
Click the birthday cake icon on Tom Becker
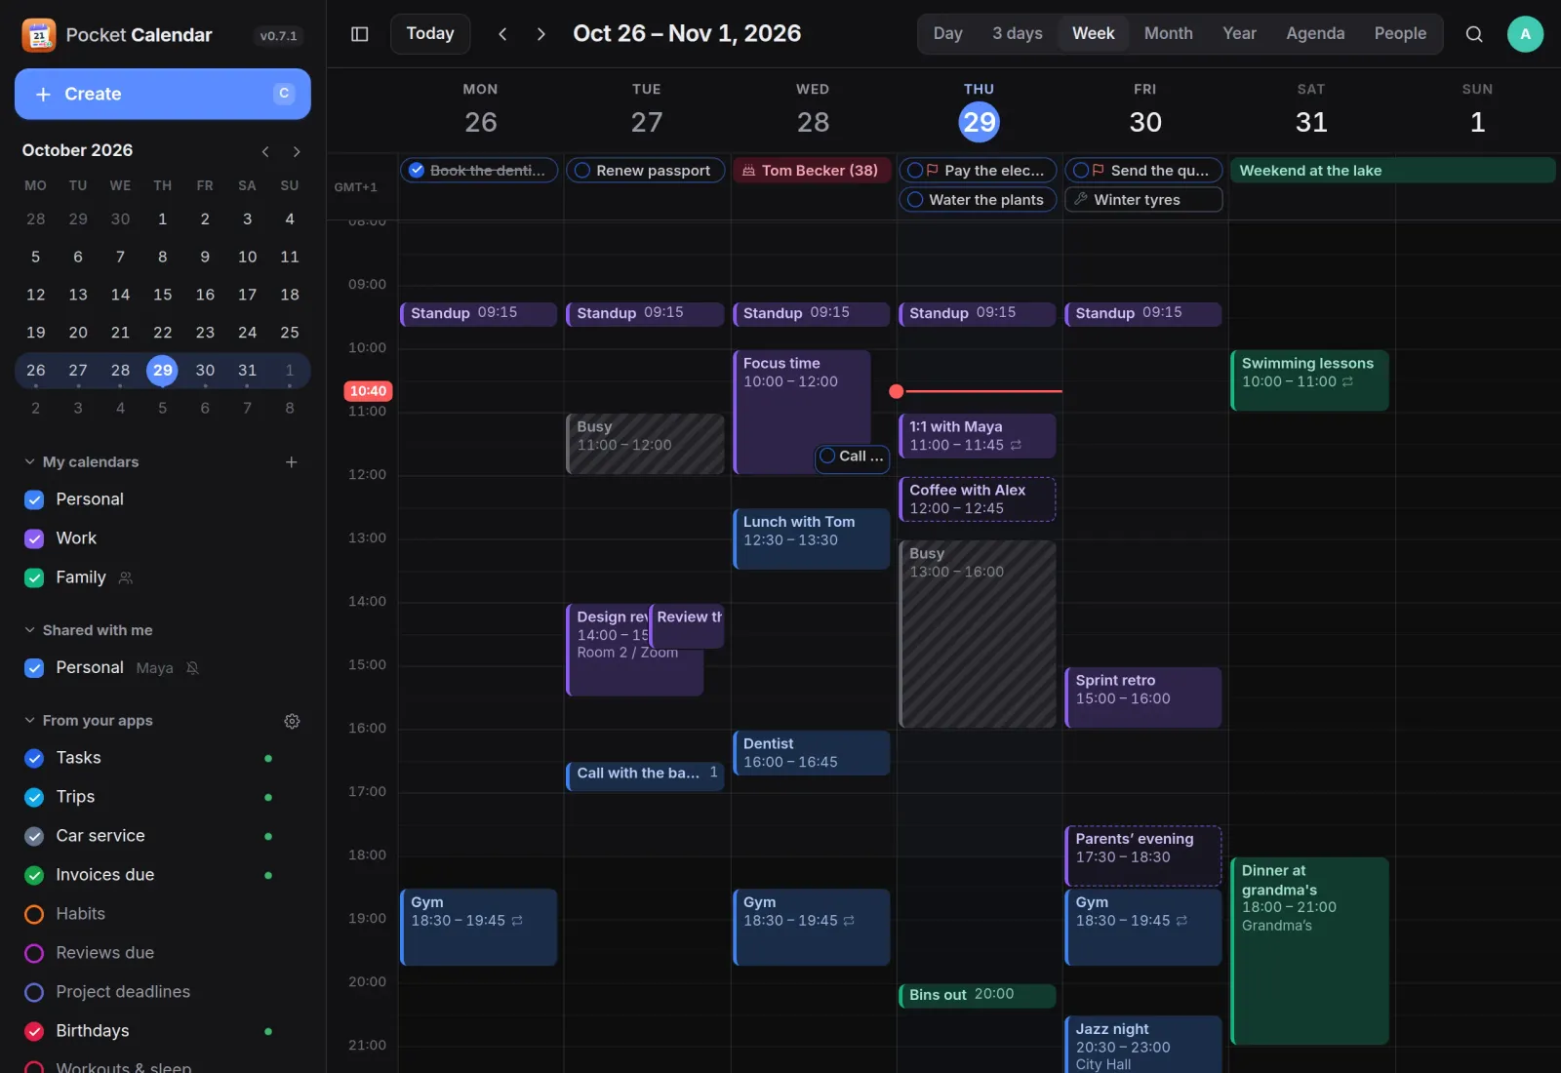click(x=748, y=171)
